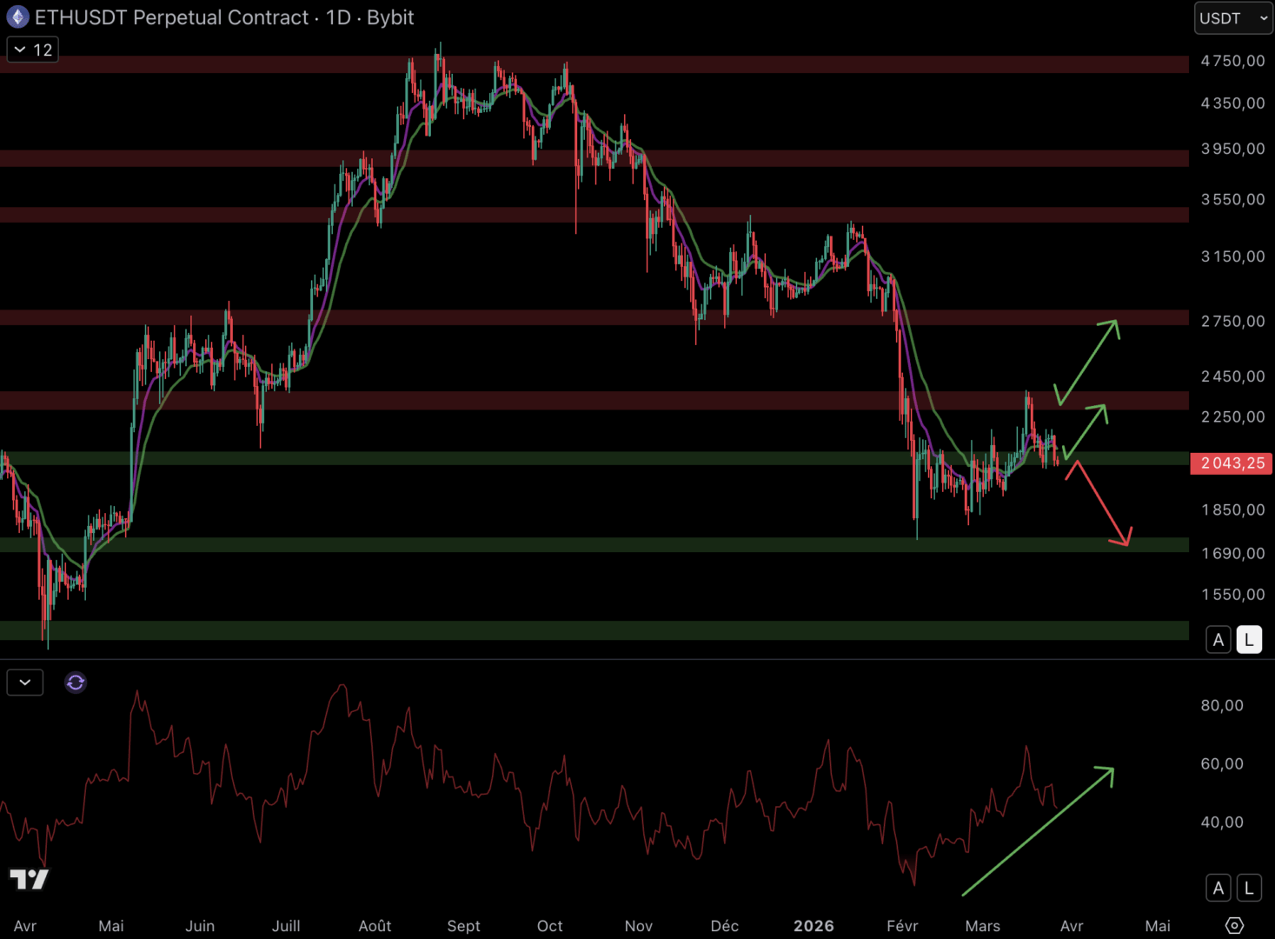Viewport: 1275px width, 939px height.
Task: Toggle auto scale A on main price chart
Action: pos(1219,640)
